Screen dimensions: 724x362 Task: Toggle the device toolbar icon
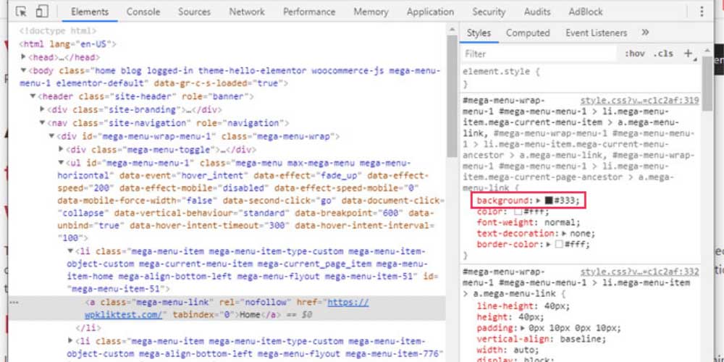[41, 12]
